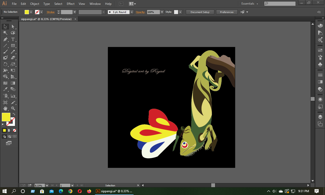Open the Brushes panel icon
The height and width of the screenshot is (195, 325).
click(x=320, y=57)
